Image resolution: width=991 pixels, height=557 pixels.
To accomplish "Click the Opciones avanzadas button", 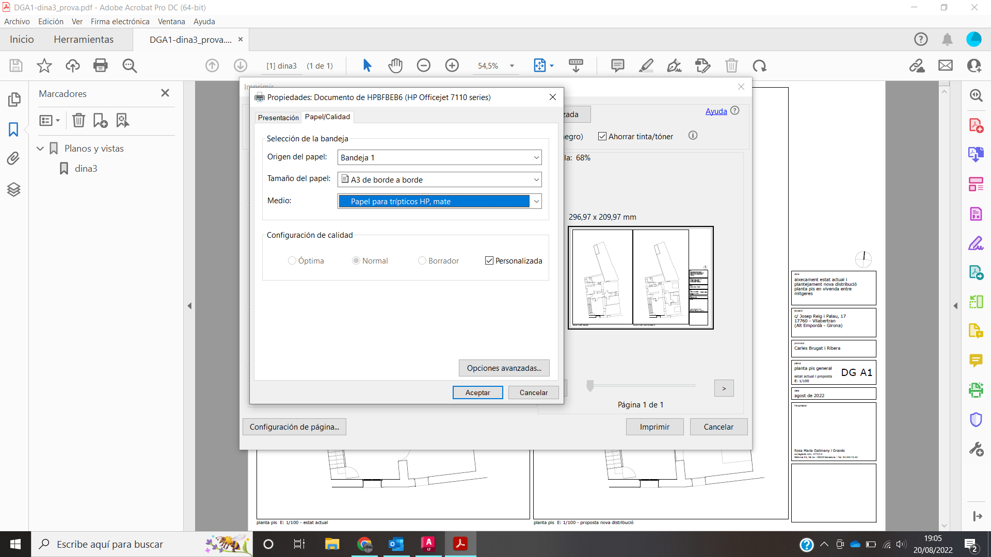I will [504, 368].
